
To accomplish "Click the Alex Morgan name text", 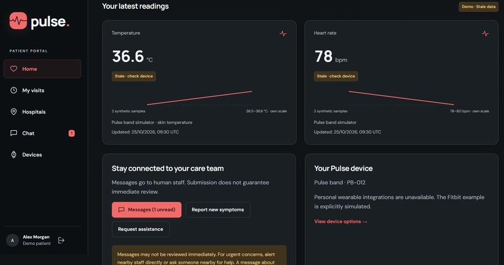I will tap(36, 237).
